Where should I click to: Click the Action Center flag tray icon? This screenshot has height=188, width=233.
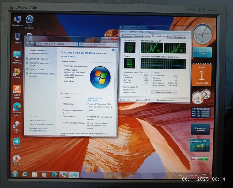coord(192,176)
